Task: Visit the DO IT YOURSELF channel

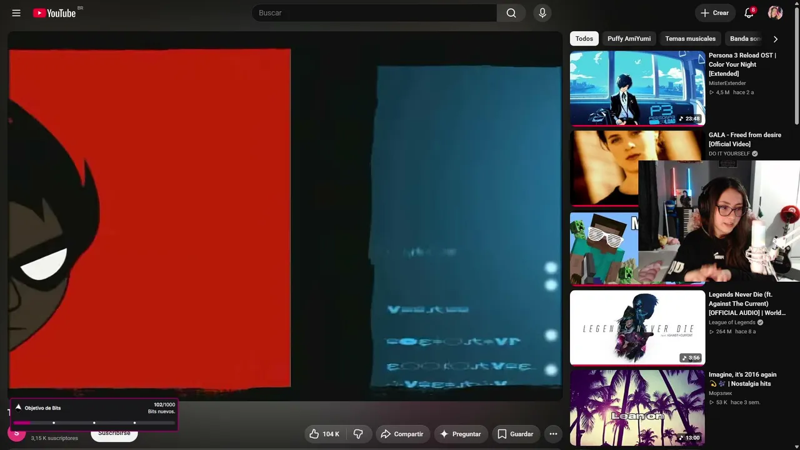Action: click(729, 154)
